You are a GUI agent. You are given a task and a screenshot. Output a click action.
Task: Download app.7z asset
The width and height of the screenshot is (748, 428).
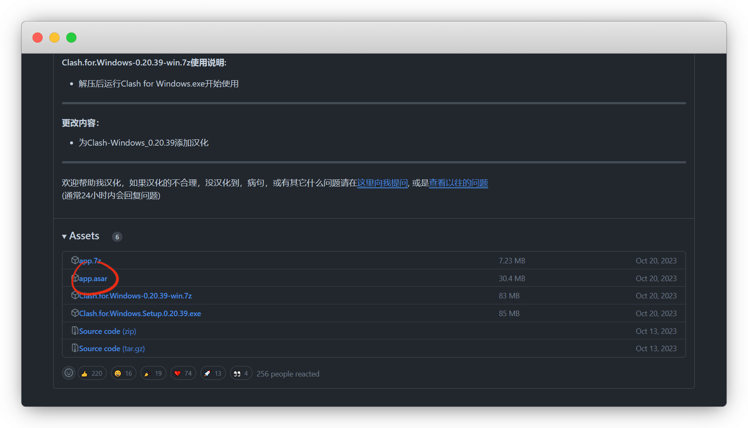(x=90, y=261)
